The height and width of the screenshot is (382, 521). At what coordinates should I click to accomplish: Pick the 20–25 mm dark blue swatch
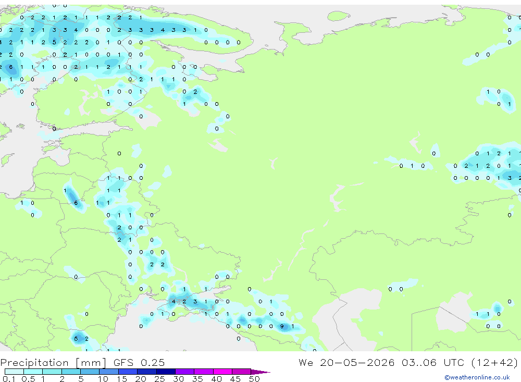coord(147,372)
